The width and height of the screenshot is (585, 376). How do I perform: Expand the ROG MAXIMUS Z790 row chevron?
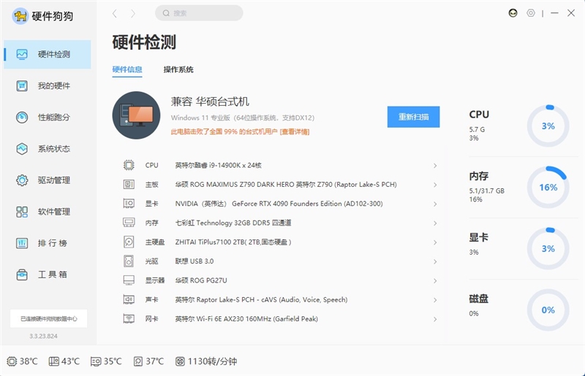tap(435, 185)
